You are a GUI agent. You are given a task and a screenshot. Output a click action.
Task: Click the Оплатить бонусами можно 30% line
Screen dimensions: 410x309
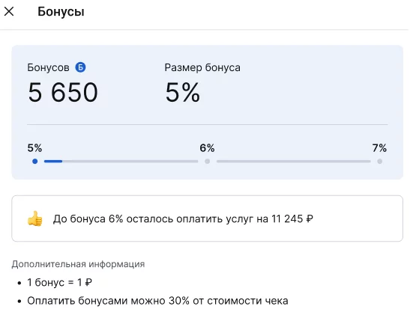157,301
